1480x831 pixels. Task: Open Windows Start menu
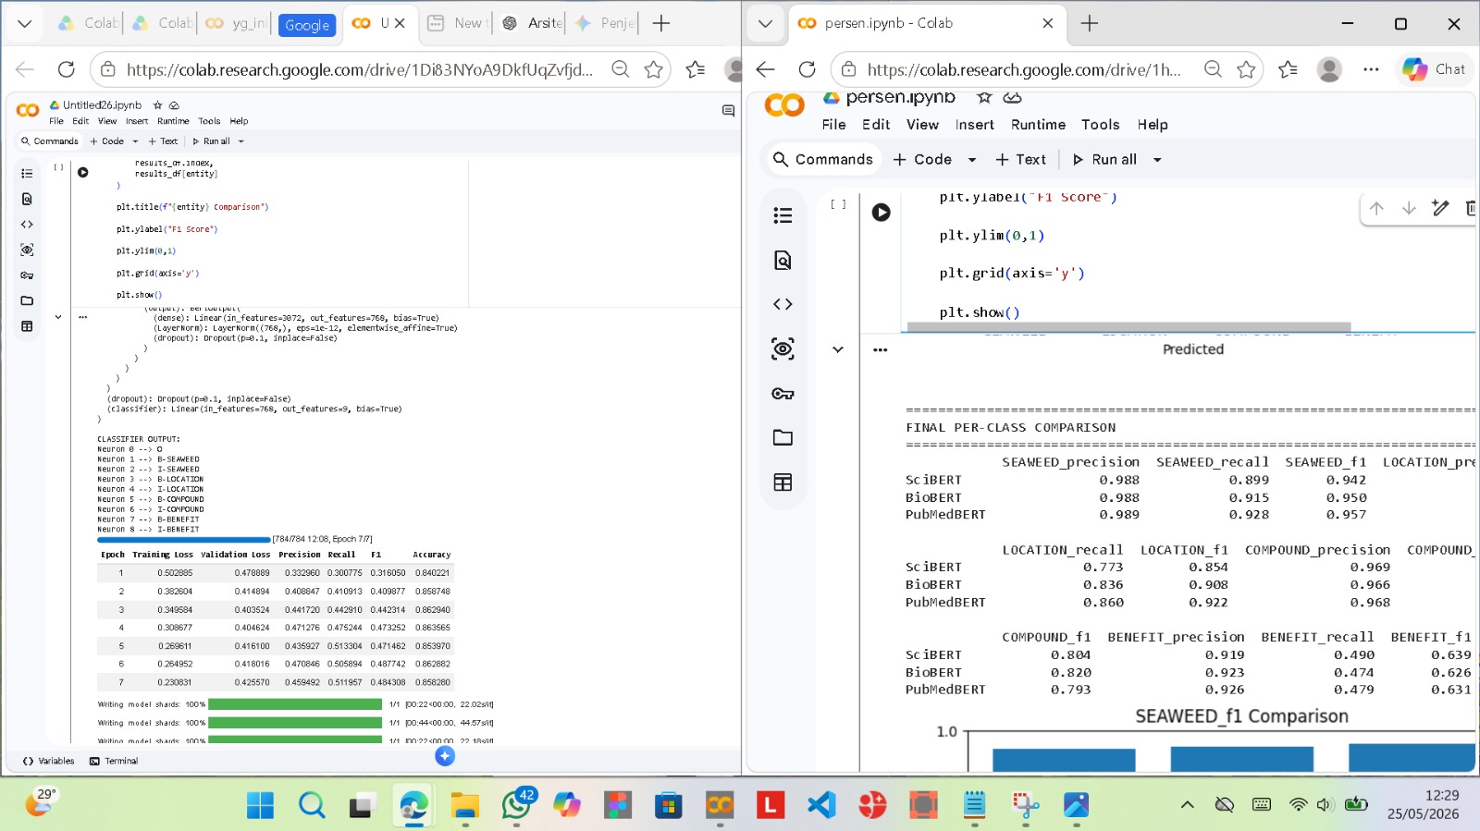coord(260,805)
